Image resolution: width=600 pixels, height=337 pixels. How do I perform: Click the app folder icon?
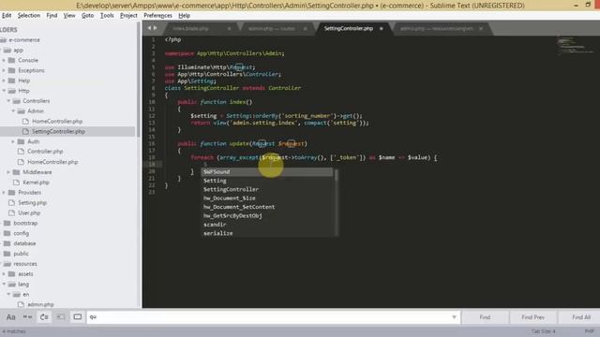[x=7, y=51]
